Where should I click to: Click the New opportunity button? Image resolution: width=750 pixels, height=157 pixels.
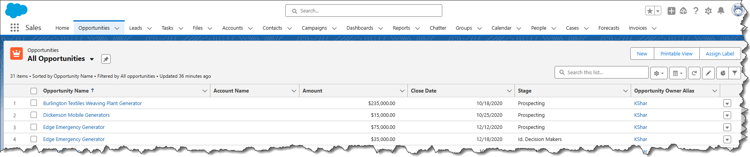click(642, 54)
